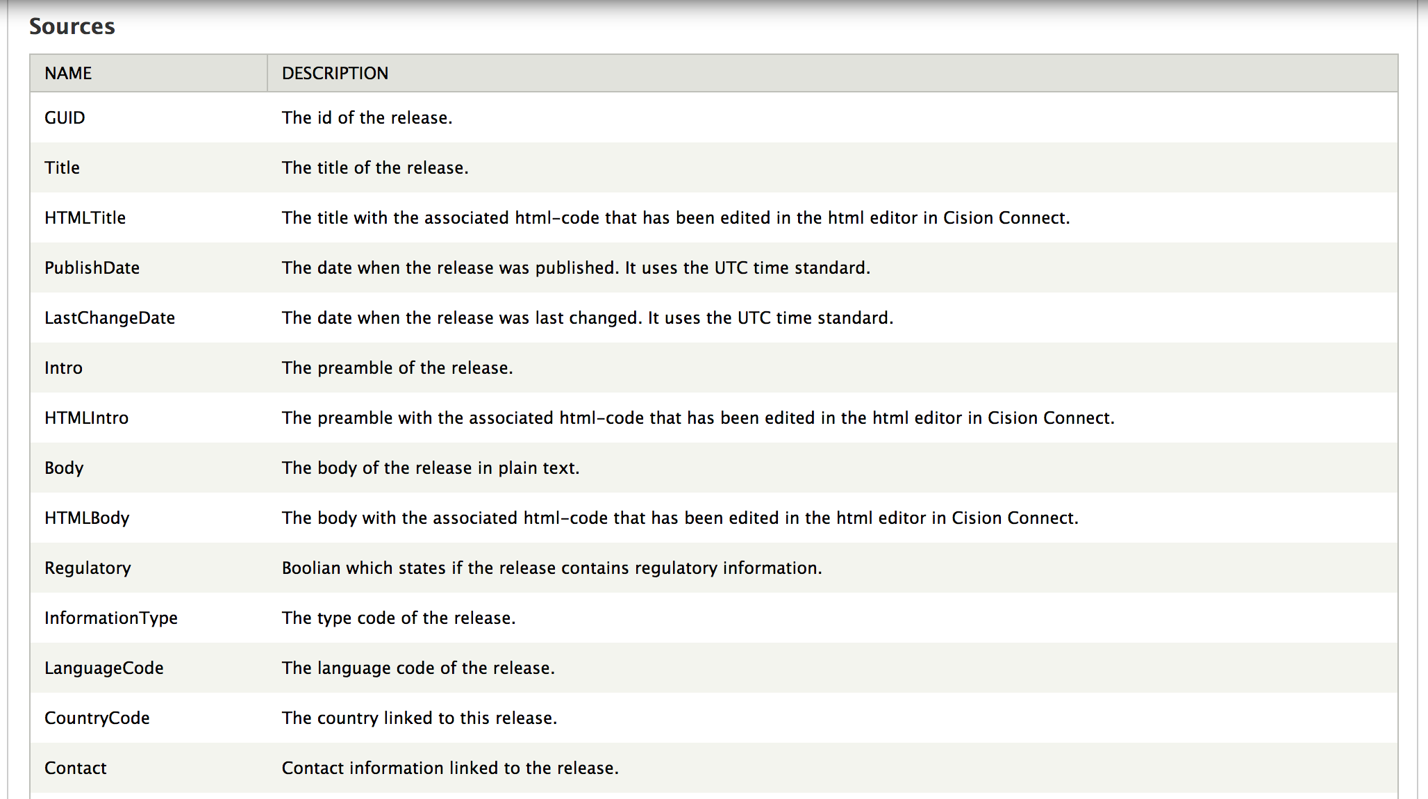
Task: Click 'The language code of the release.'
Action: click(418, 668)
